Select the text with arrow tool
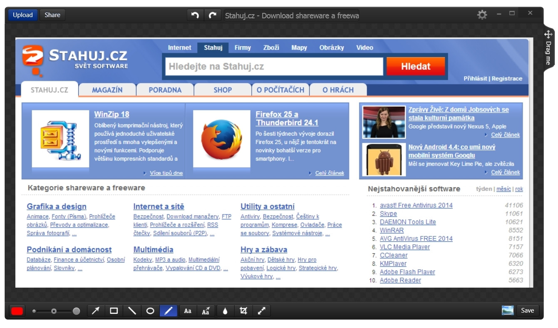 (206, 311)
